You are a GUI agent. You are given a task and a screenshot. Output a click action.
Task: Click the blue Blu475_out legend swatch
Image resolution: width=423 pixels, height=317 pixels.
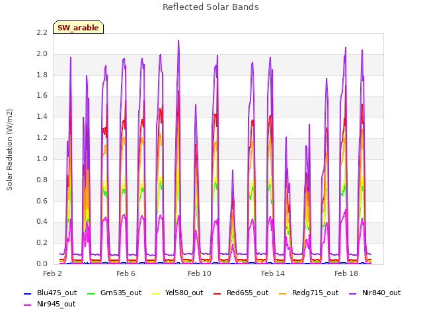click(28, 293)
